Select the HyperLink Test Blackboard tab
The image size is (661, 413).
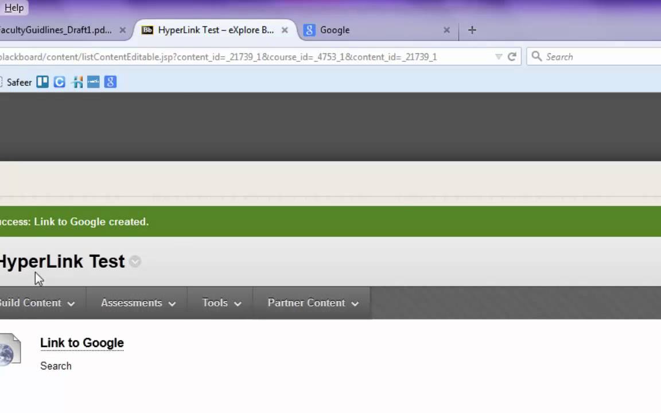(216, 30)
